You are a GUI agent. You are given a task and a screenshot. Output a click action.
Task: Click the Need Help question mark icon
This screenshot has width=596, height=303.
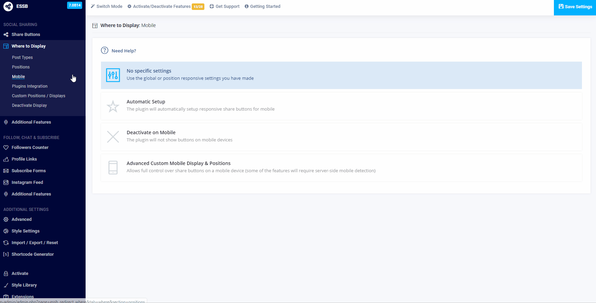coord(105,51)
